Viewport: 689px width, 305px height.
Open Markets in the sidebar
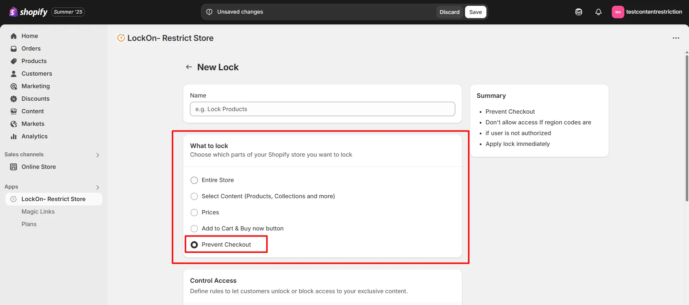pyautogui.click(x=54, y=124)
